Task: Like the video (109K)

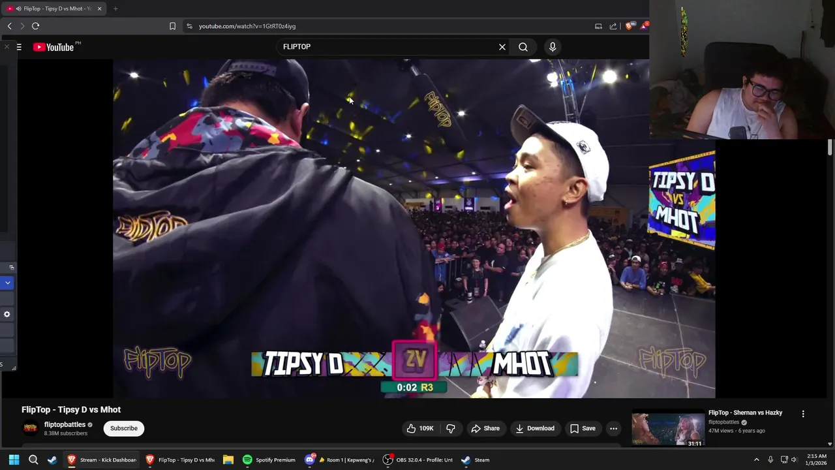Action: click(419, 428)
